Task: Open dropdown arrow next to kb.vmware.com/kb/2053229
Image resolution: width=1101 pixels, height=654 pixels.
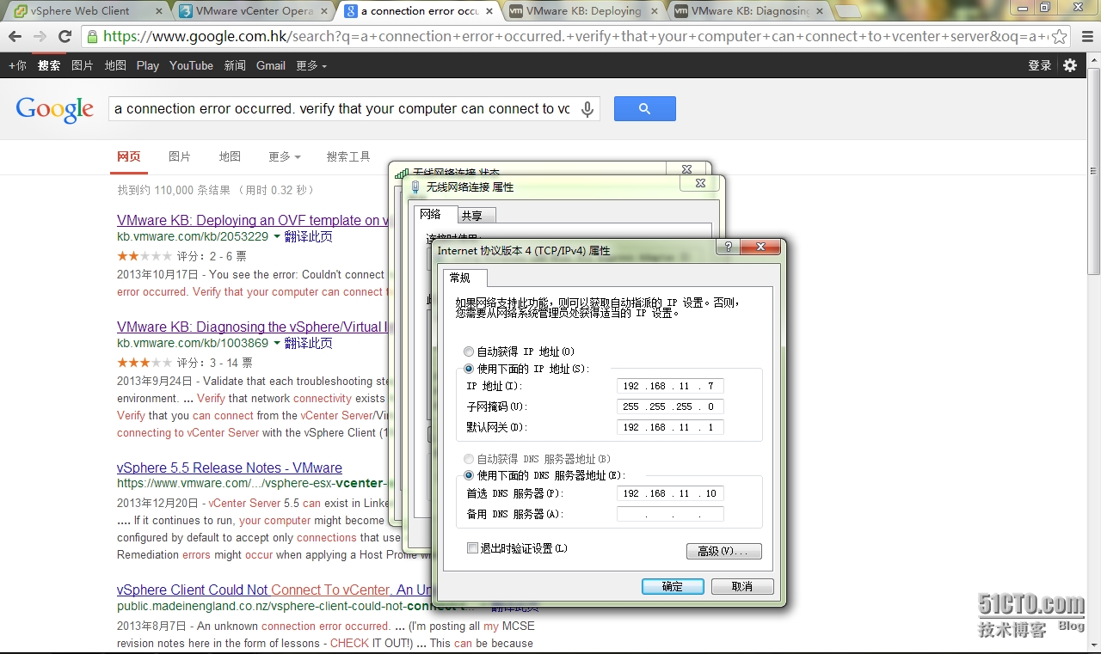Action: (x=277, y=236)
